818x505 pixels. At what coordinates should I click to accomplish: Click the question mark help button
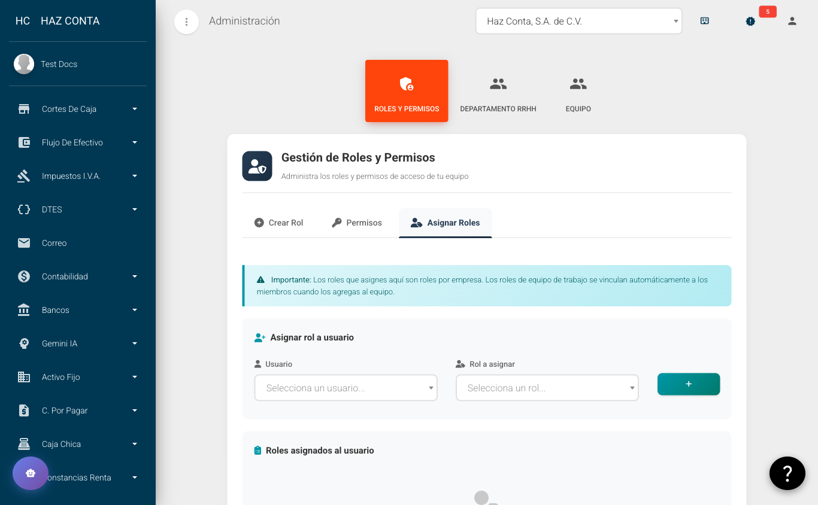coord(787,473)
